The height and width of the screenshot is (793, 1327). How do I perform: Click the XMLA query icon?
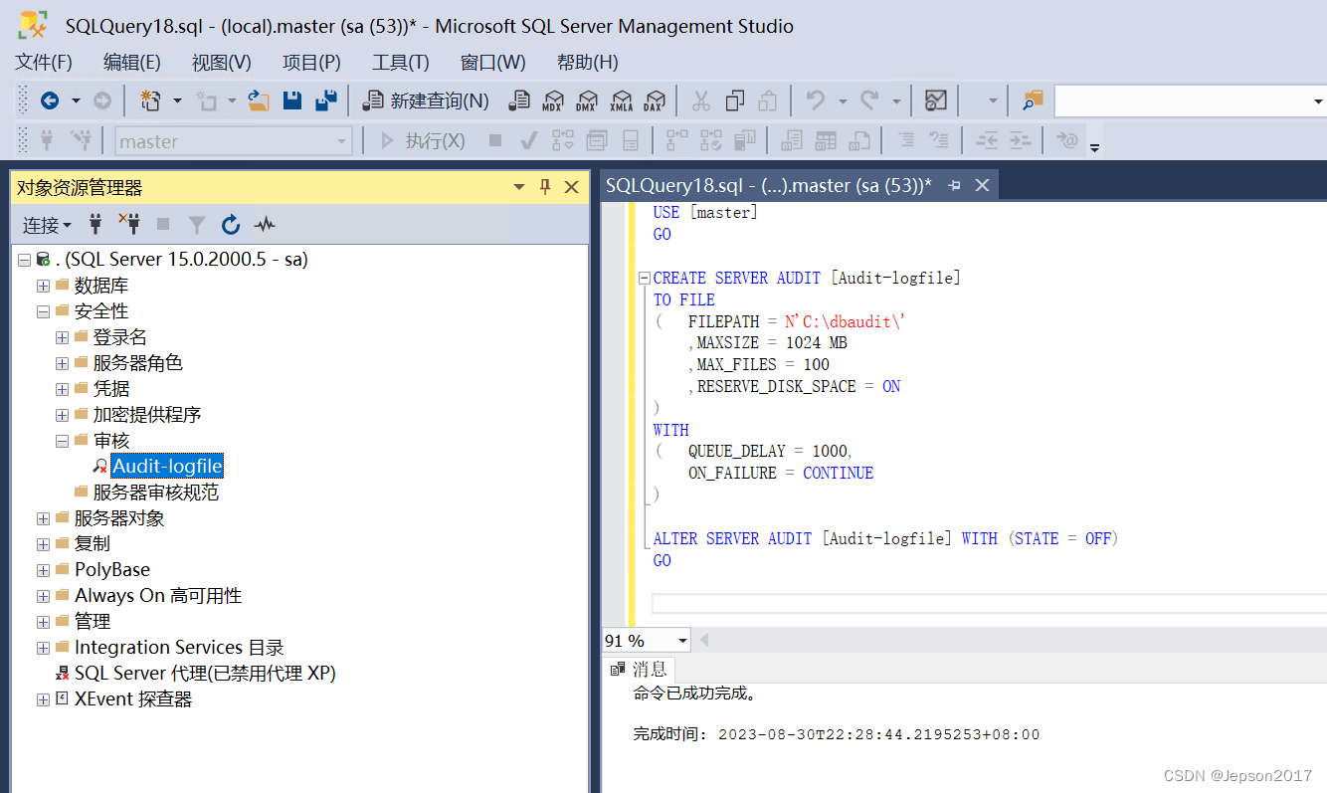click(x=621, y=100)
